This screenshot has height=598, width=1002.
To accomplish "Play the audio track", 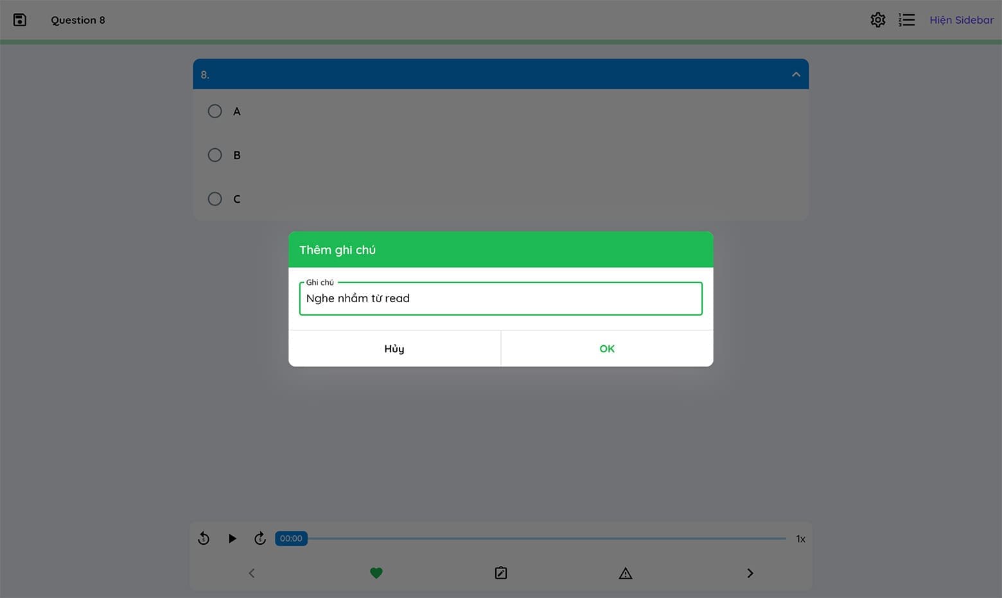I will tap(232, 538).
